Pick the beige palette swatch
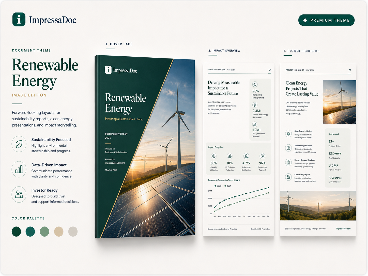Viewport: 368px width, 276px height. pos(59,232)
